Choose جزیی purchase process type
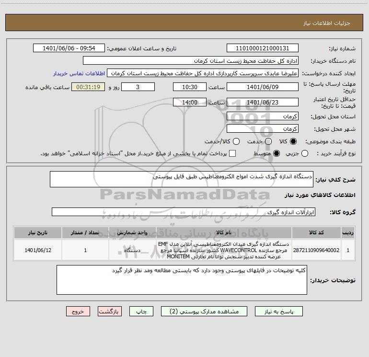This screenshot has height=357, width=369. tap(305, 153)
